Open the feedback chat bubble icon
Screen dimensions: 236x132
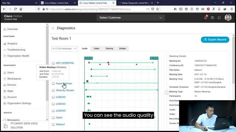point(219,18)
